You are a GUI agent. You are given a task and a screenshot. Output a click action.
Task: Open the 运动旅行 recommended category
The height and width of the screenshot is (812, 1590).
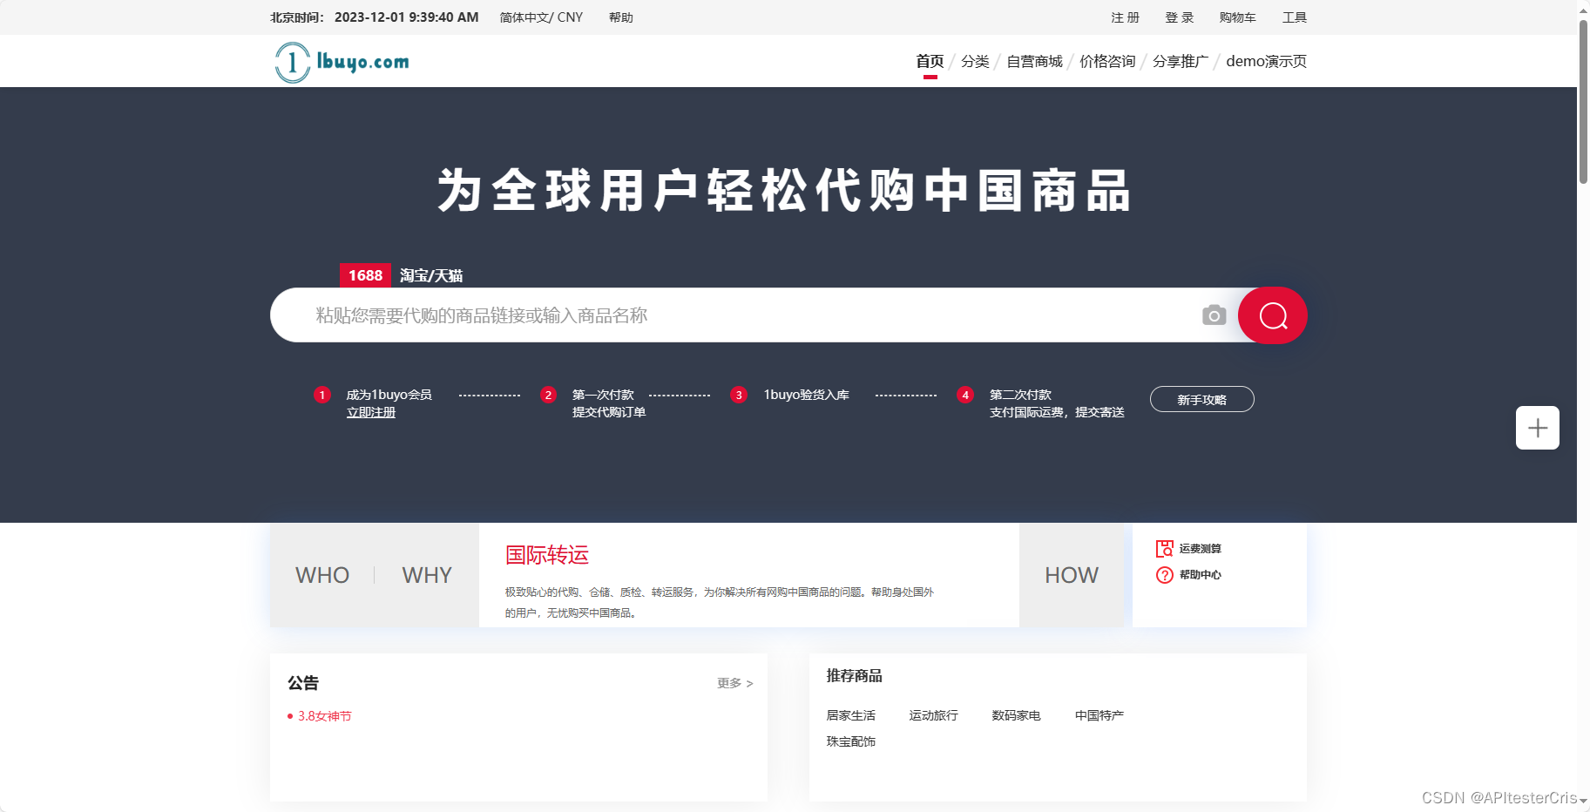pos(933,715)
